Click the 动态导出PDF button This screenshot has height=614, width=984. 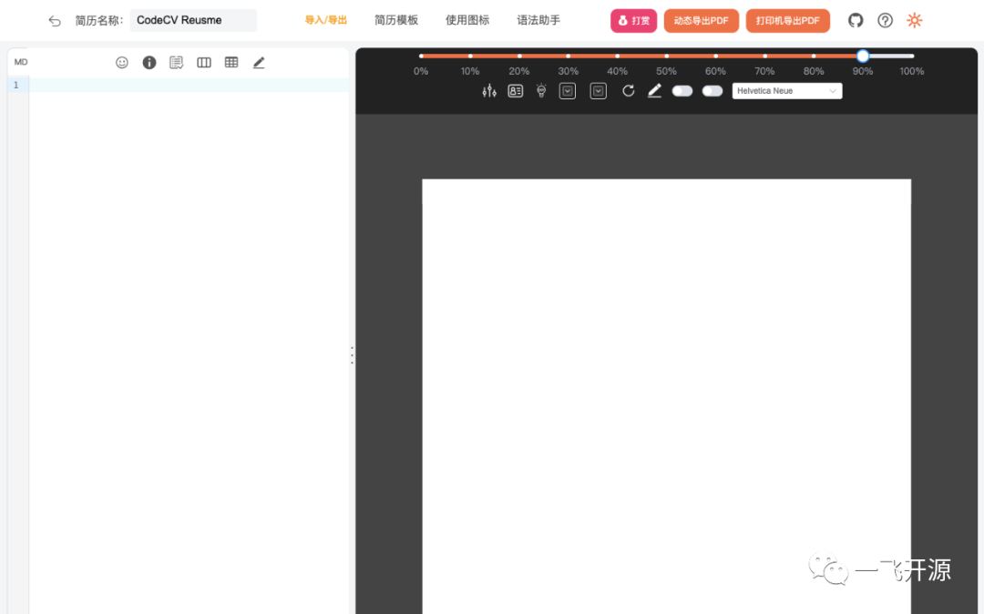701,21
